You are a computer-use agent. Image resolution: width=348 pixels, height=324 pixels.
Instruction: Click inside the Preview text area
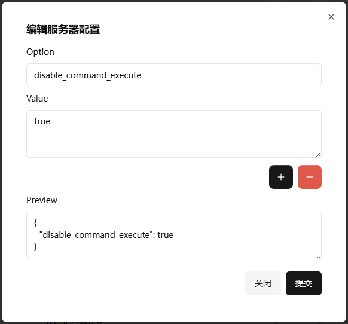click(174, 236)
